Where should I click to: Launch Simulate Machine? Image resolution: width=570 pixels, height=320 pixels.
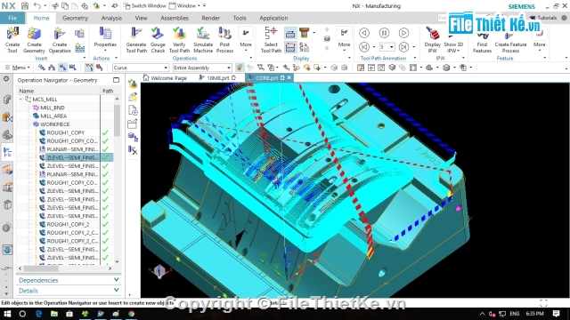coord(203,40)
